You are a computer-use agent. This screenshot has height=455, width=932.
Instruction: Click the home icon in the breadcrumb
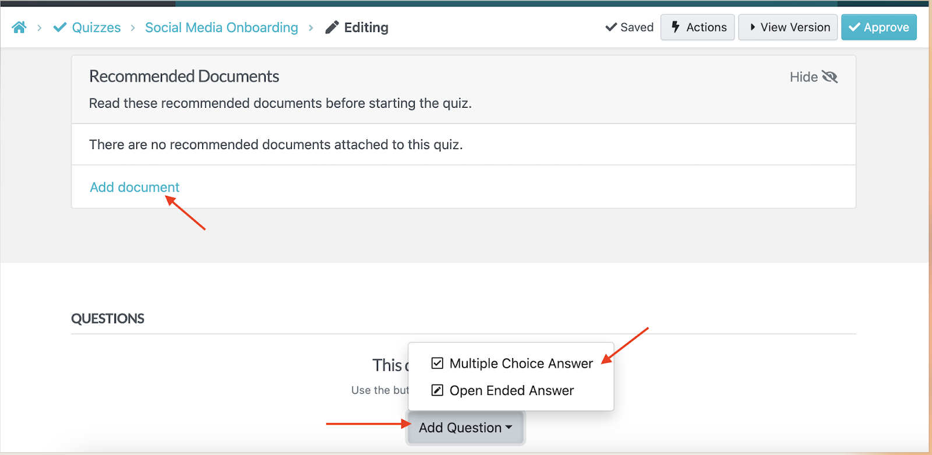point(19,27)
